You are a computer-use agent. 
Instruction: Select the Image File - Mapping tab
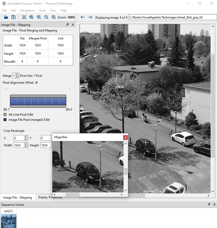coord(17,197)
